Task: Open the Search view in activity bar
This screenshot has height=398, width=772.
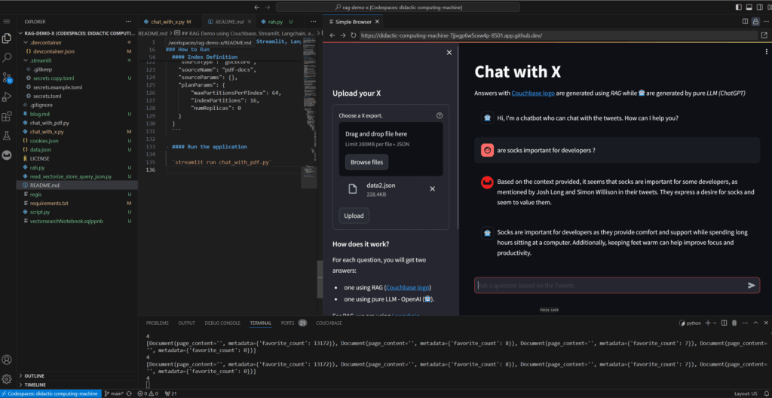Action: click(x=7, y=57)
